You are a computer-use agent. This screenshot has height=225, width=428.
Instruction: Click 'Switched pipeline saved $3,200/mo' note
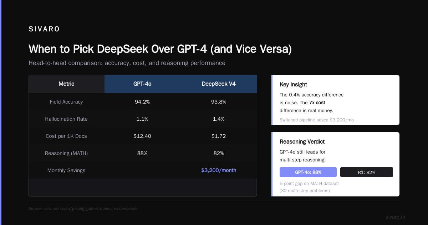pyautogui.click(x=317, y=120)
